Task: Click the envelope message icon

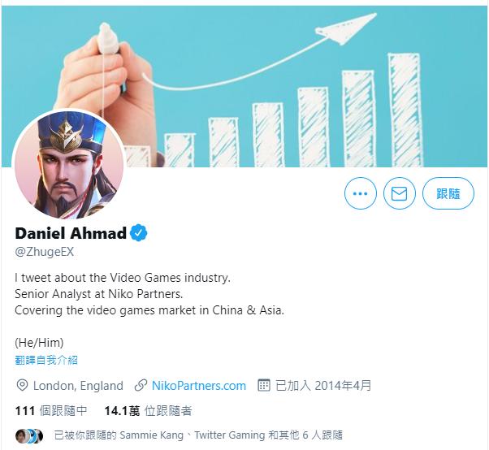Action: (399, 193)
